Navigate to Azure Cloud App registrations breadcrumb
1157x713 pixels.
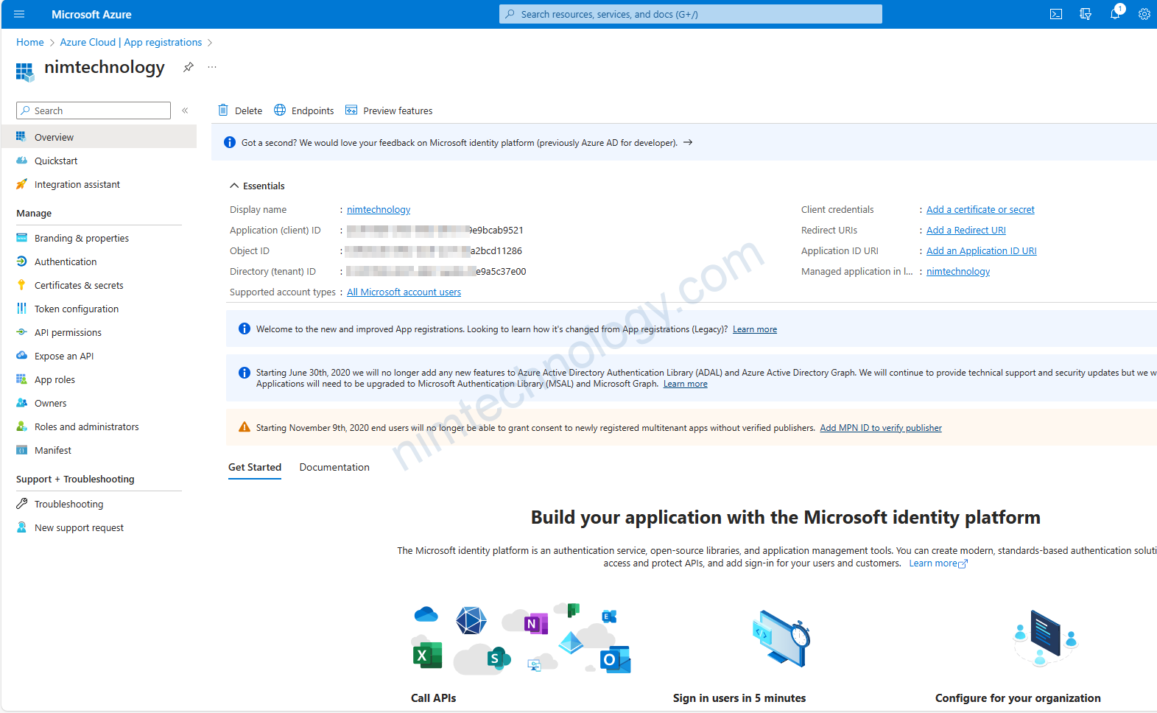point(130,42)
